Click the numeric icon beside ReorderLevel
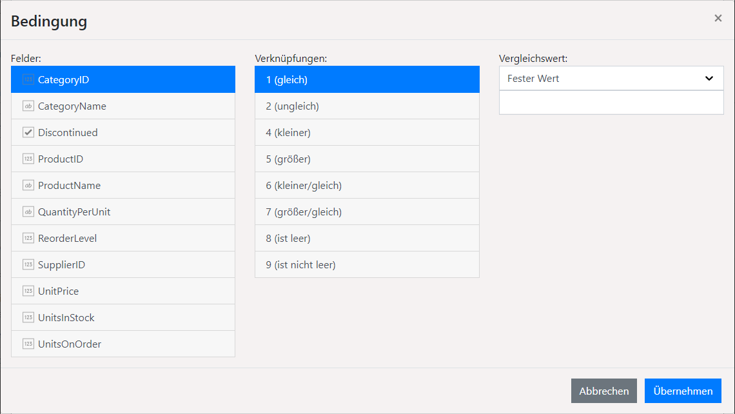 pos(28,239)
